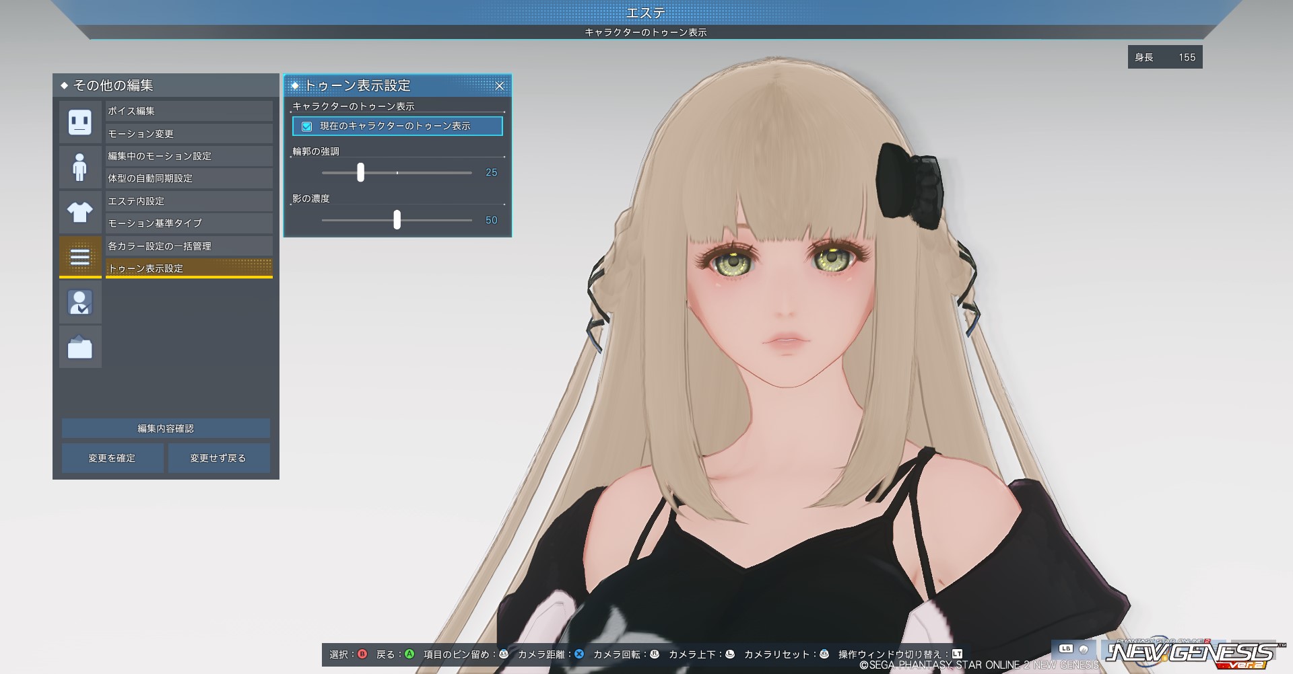This screenshot has height=674, width=1293.
Task: Open 編集中のモーション設定 entry
Action: point(189,156)
